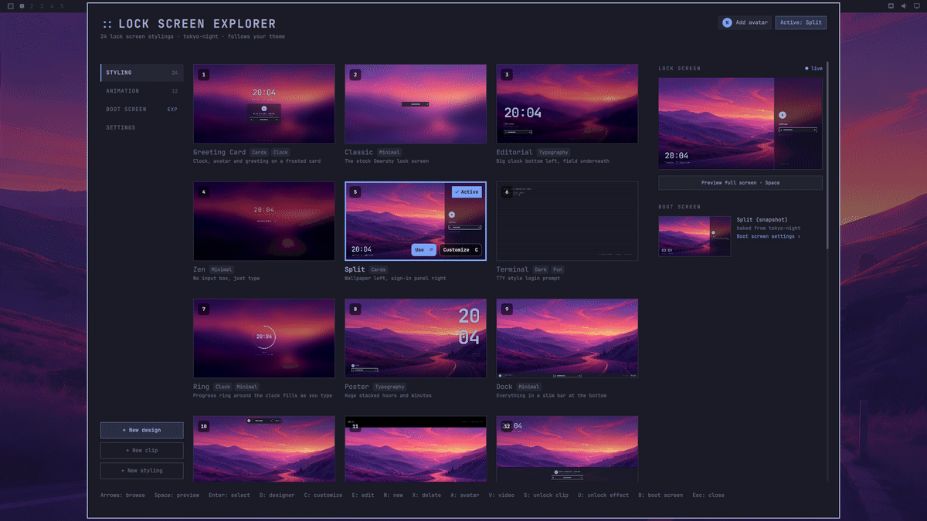
Task: Click the 'U: unlock effect' shortcut hint
Action: pos(603,496)
